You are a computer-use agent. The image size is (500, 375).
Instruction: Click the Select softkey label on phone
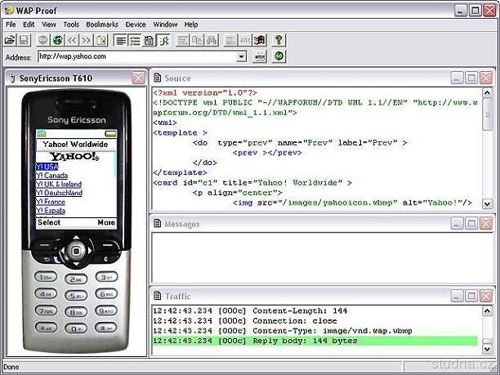click(x=49, y=222)
